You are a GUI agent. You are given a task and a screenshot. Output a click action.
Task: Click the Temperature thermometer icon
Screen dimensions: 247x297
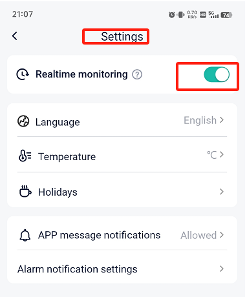[25, 156]
